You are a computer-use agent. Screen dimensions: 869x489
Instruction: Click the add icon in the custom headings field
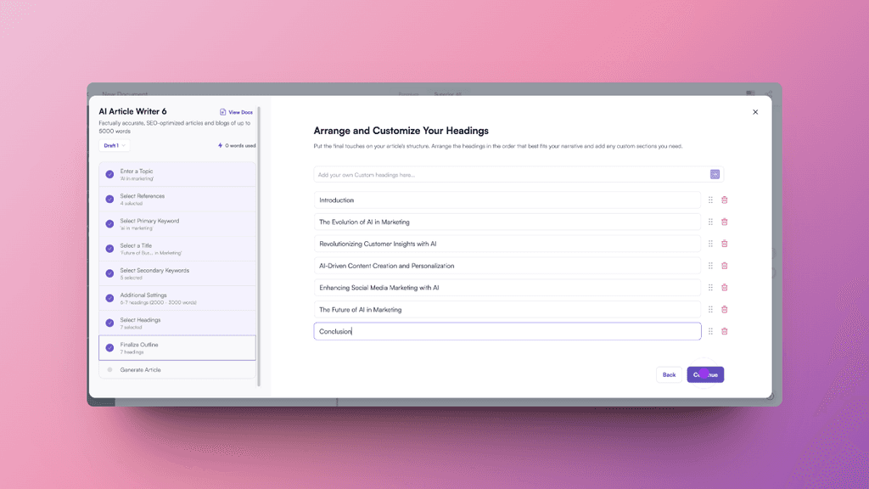click(x=715, y=174)
